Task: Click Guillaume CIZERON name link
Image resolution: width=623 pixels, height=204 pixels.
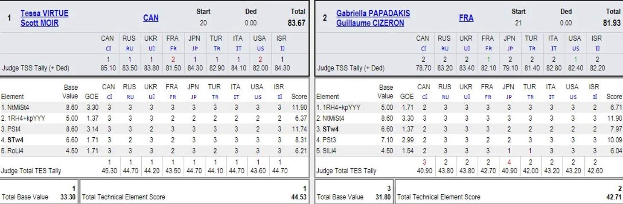Action: point(370,23)
